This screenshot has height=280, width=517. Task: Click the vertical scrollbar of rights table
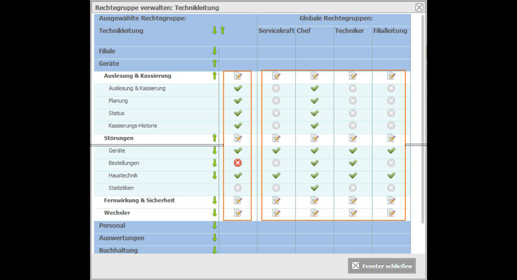pos(423,119)
